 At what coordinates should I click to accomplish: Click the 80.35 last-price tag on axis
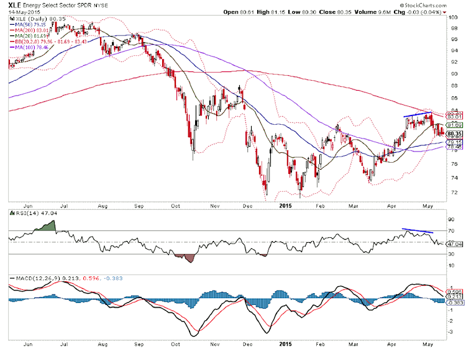pyautogui.click(x=455, y=134)
